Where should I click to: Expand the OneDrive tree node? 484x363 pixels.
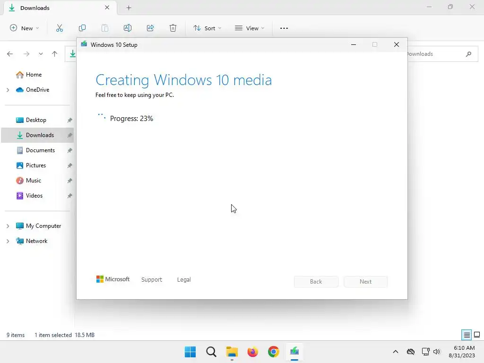point(8,90)
